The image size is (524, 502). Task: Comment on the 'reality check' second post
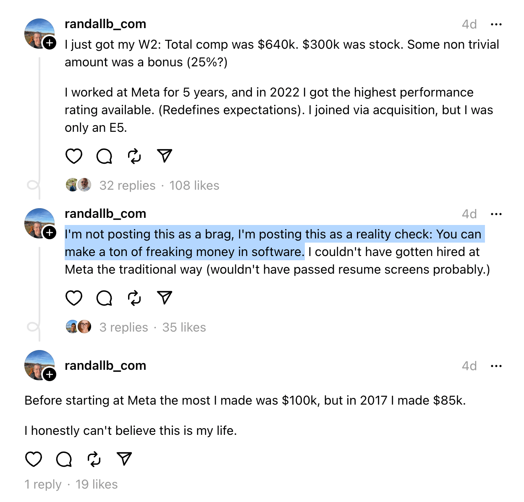[104, 298]
